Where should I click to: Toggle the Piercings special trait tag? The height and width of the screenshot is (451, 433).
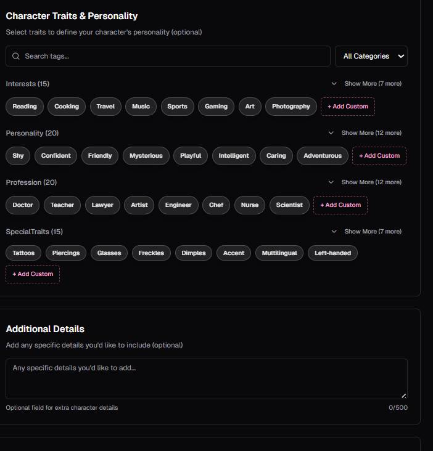pyautogui.click(x=66, y=253)
